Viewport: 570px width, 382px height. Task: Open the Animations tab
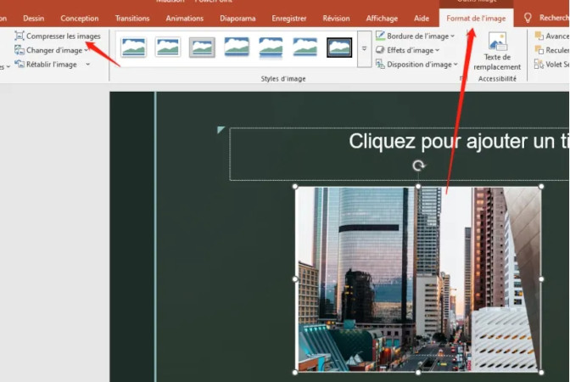[185, 18]
